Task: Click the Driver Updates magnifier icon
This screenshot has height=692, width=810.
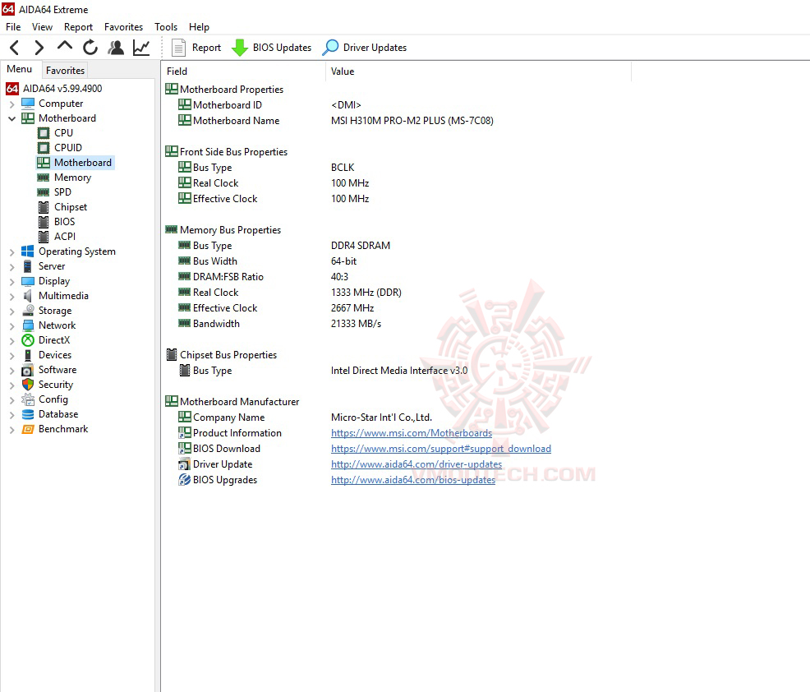Action: click(330, 48)
